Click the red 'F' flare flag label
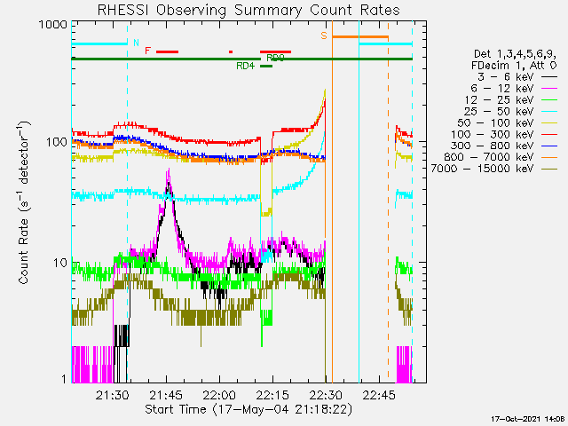 147,51
